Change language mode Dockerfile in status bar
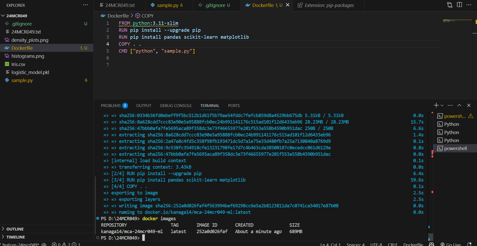Viewport: 477px width, 246px height. point(413,244)
